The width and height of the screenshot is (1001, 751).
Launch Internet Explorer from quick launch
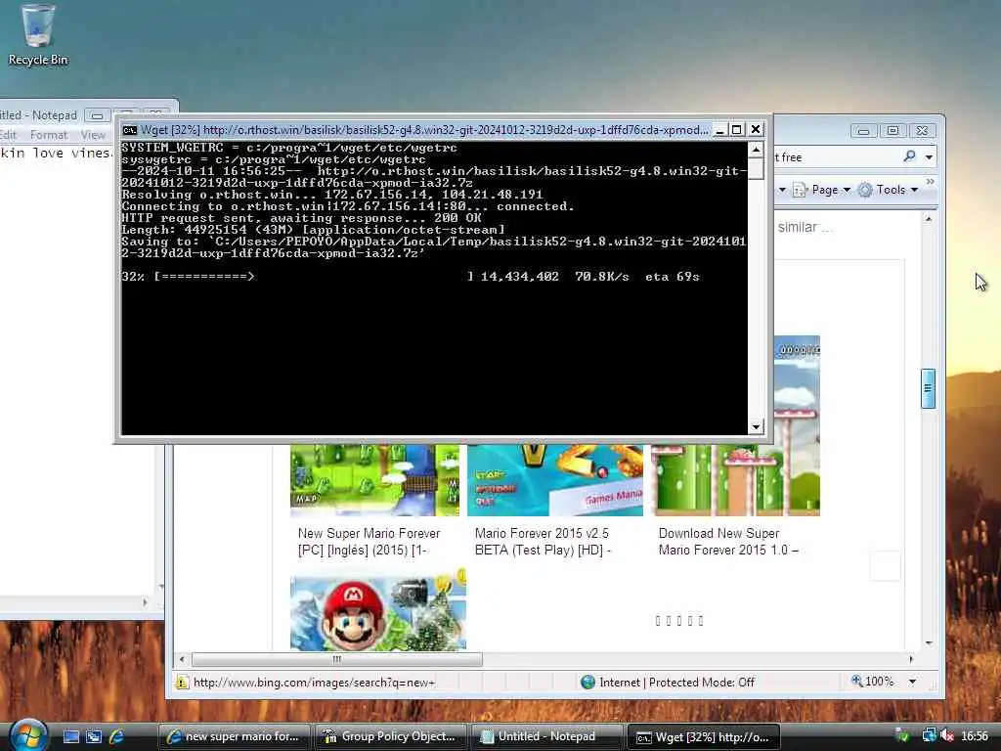pyautogui.click(x=116, y=737)
